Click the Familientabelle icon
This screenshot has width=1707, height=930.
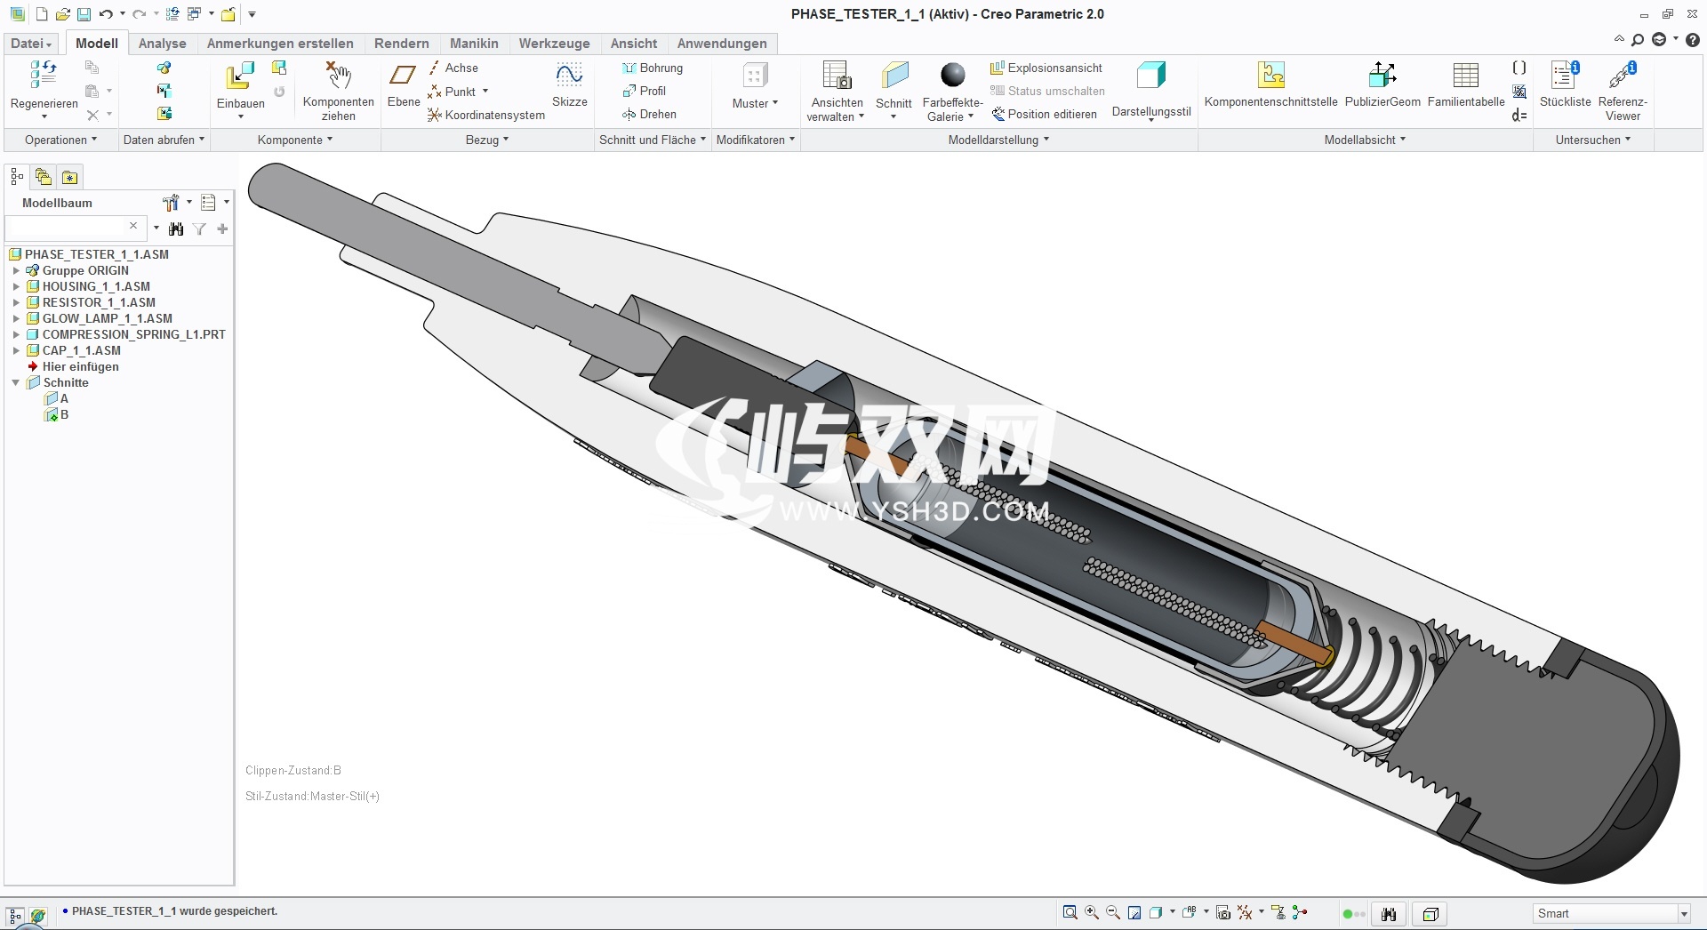point(1465,76)
